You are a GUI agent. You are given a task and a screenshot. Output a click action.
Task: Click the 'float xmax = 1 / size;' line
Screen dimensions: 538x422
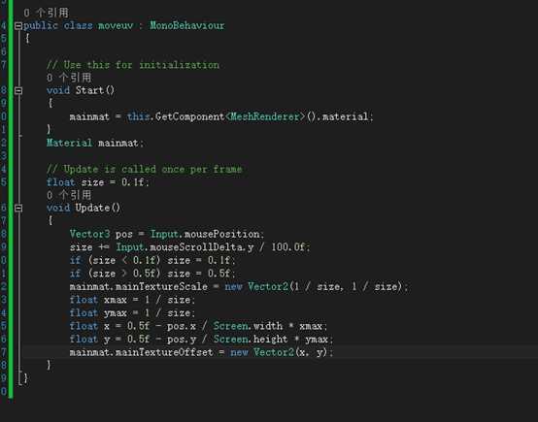click(132, 300)
